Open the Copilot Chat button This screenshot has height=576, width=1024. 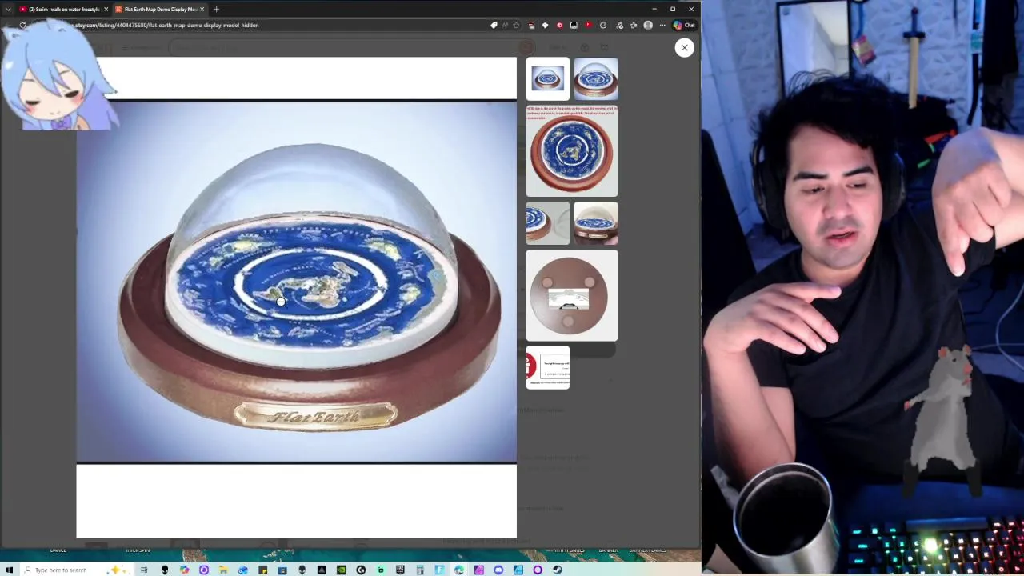tap(685, 25)
